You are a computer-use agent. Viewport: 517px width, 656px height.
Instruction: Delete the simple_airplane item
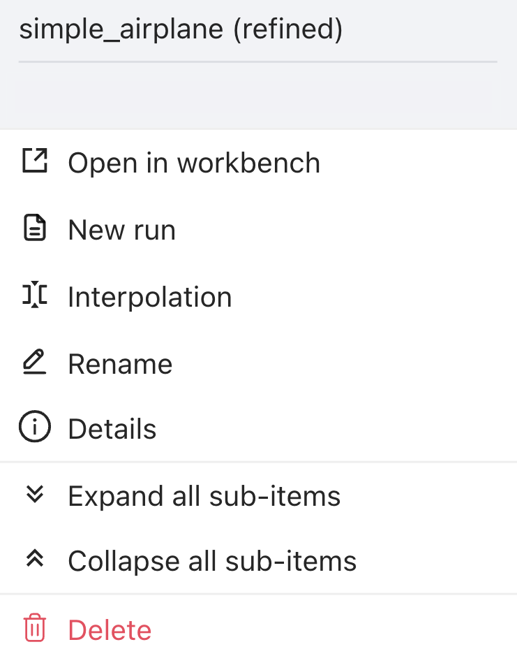(x=110, y=630)
